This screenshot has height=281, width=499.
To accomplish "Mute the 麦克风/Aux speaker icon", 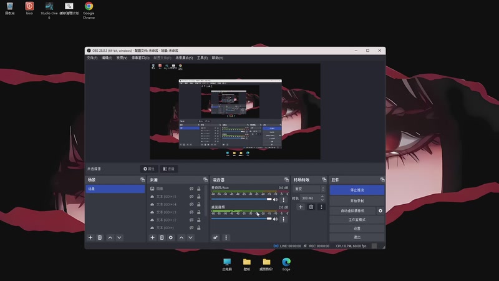I will (x=275, y=199).
